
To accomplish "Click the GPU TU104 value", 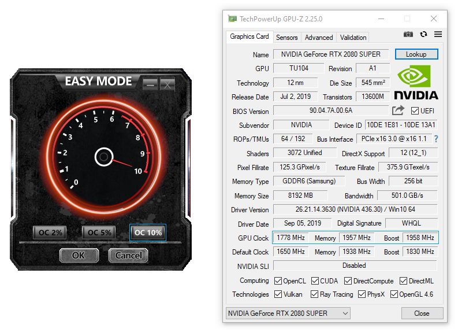I will [299, 68].
